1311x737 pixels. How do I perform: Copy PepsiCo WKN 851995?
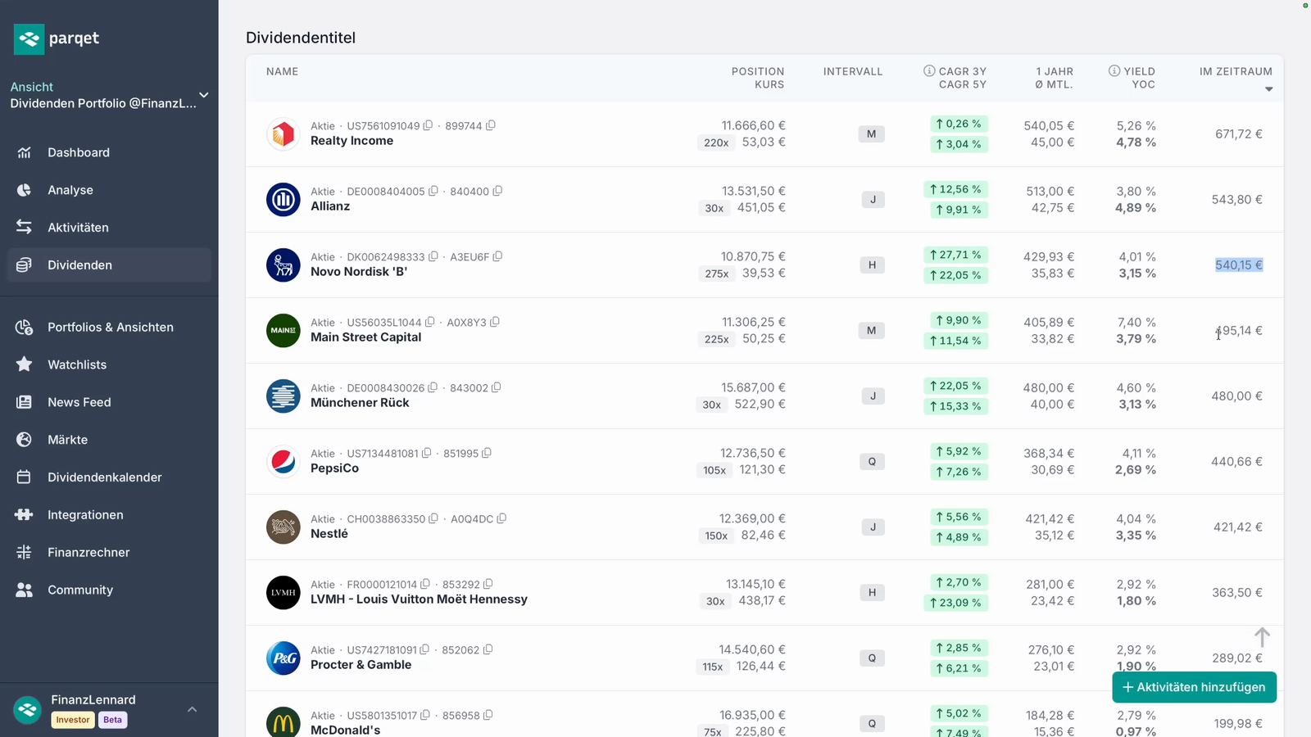(487, 453)
